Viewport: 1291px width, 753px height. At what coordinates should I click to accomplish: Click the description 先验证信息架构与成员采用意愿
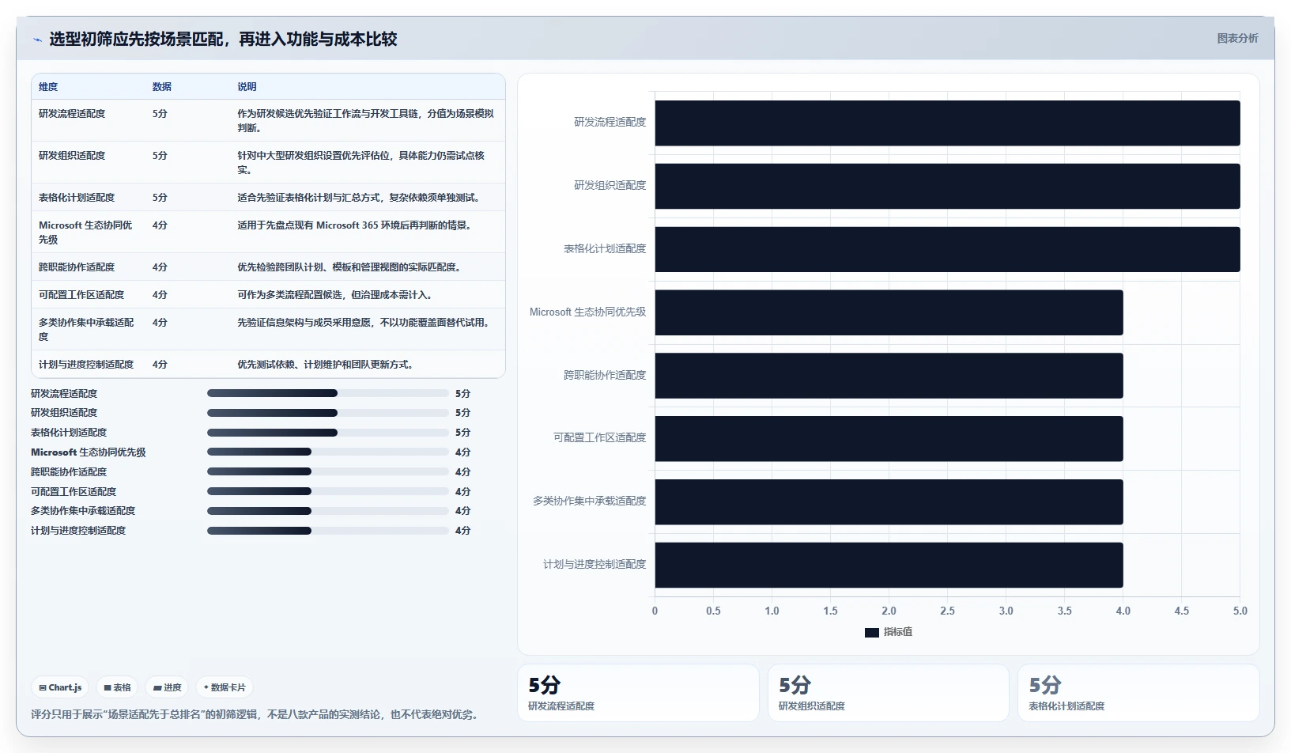[x=364, y=323]
